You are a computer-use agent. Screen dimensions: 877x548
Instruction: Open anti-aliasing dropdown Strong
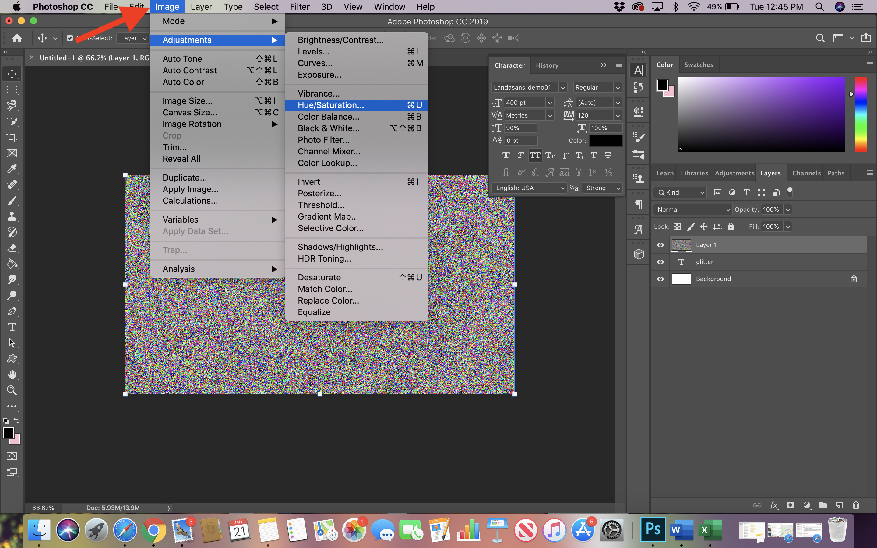[x=602, y=188]
